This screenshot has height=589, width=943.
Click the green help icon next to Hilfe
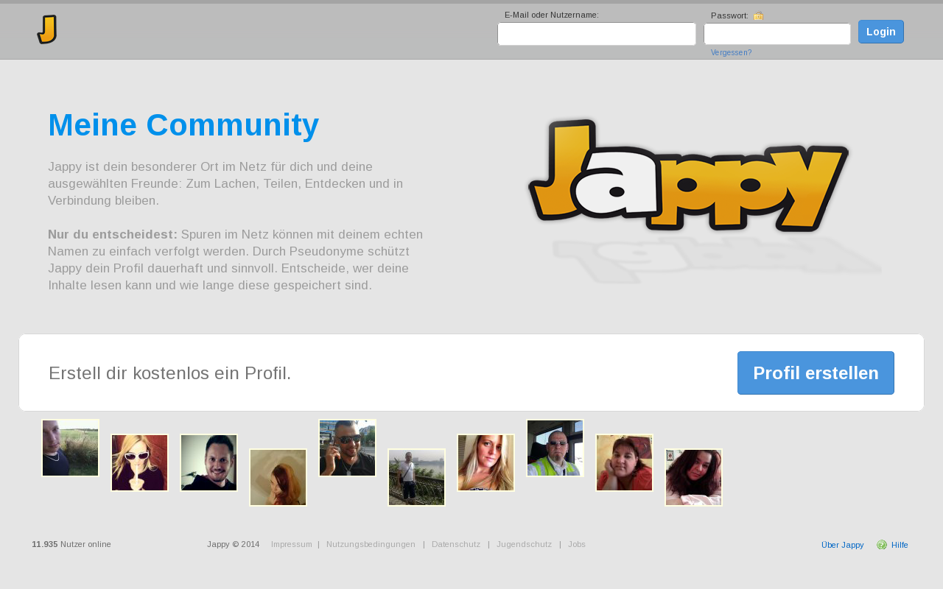coord(882,545)
